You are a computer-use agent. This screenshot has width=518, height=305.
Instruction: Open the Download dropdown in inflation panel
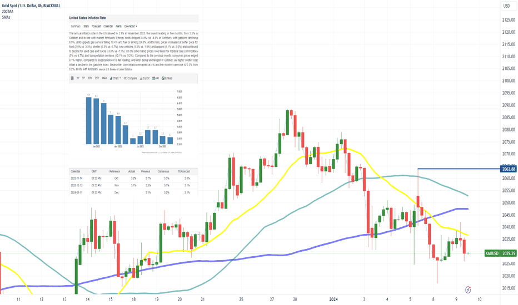tap(131, 27)
